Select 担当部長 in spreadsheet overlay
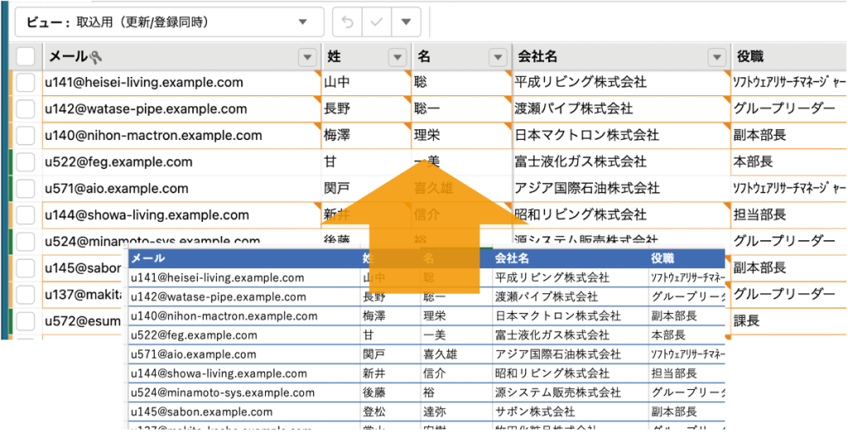The image size is (848, 433). coord(687,373)
